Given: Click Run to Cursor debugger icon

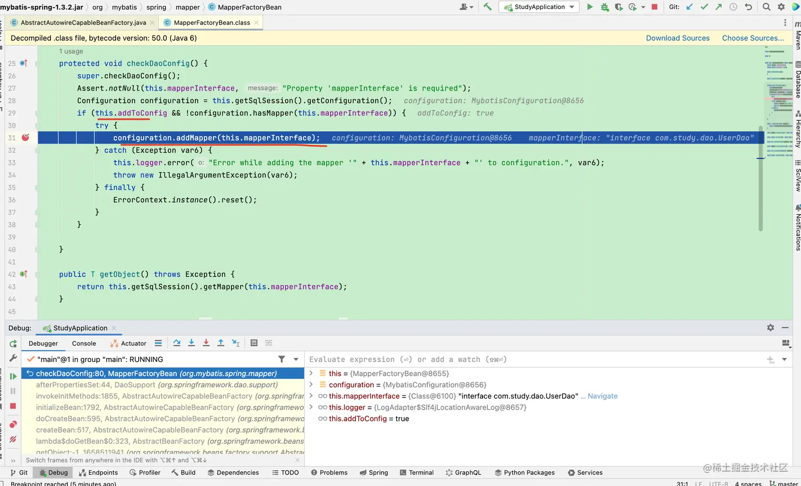Looking at the screenshot, I should [x=236, y=343].
